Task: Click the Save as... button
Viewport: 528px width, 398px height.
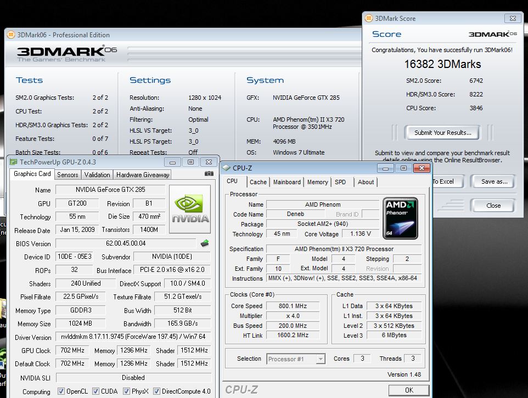Action: pos(495,181)
